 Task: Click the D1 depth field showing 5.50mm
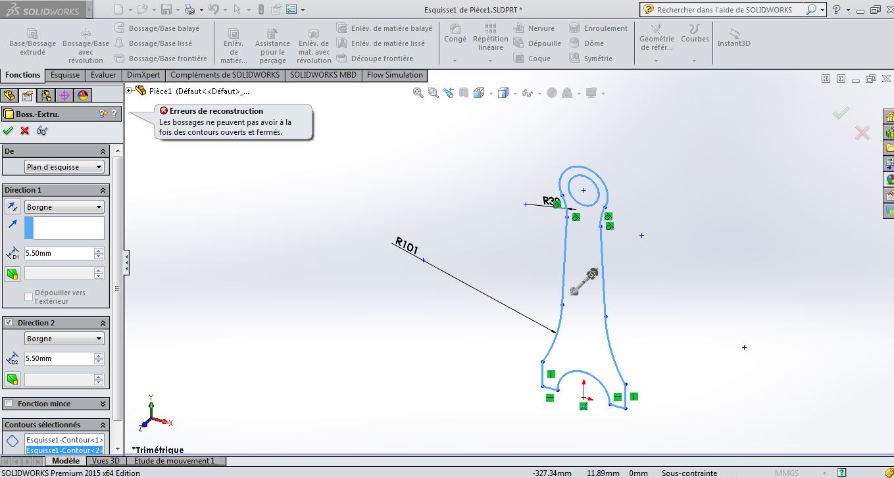(x=59, y=253)
